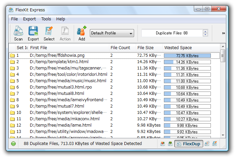This screenshot has height=158, width=235.
Task: Open the Help menu
Action: click(61, 19)
